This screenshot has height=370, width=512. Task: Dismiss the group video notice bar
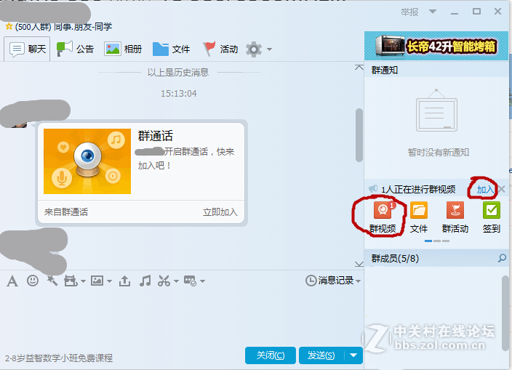(503, 189)
